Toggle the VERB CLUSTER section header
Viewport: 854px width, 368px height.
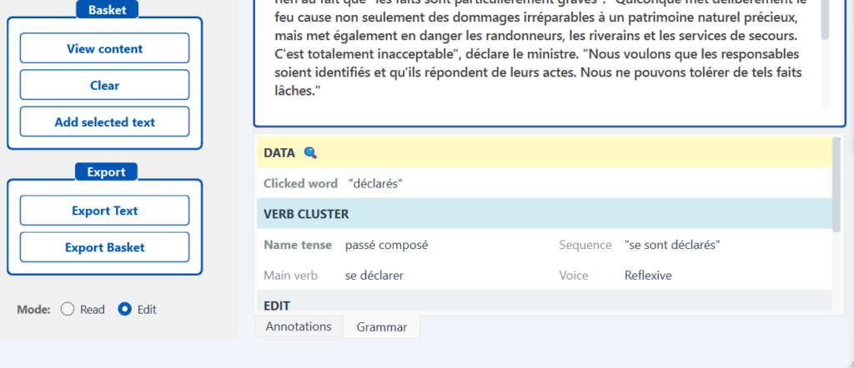pyautogui.click(x=545, y=214)
